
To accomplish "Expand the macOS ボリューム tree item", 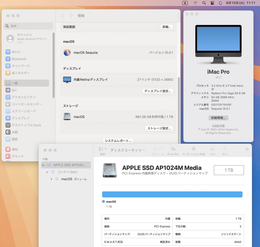I will click(51, 179).
